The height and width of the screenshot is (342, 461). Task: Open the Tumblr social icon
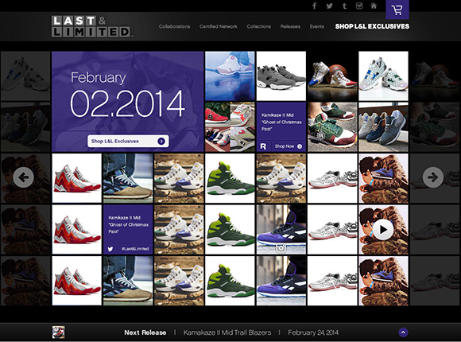coord(345,6)
